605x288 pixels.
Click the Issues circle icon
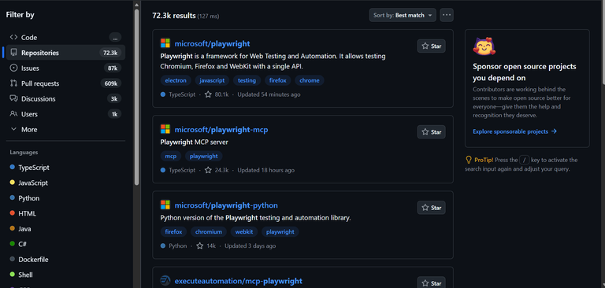pos(14,68)
